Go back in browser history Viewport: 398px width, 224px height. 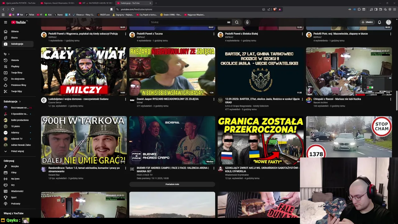3,9
